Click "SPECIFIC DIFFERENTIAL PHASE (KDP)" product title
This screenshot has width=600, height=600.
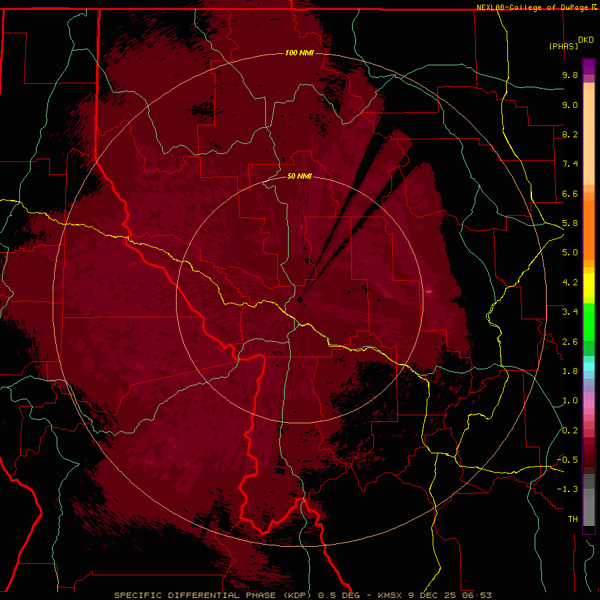(215, 595)
